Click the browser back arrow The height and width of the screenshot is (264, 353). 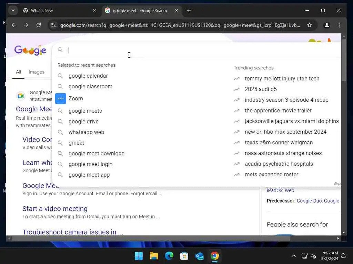point(14,25)
